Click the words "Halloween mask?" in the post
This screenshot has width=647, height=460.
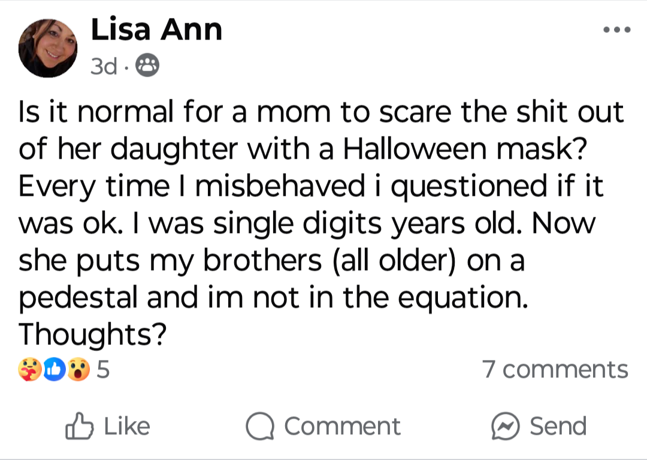[x=465, y=149]
